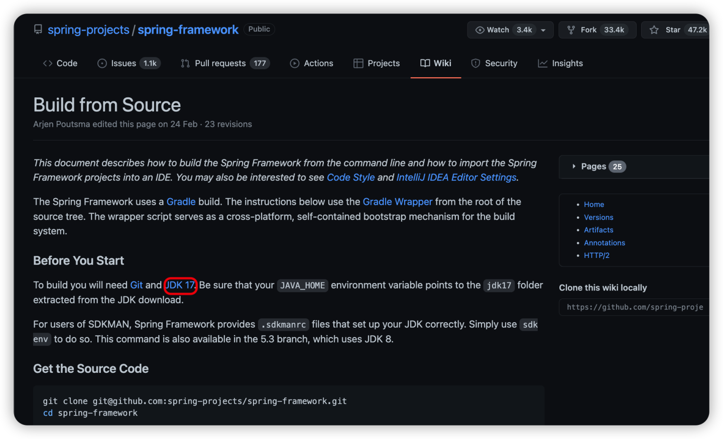The width and height of the screenshot is (723, 439).
Task: Follow the Gradle Wrapper link
Action: [397, 202]
